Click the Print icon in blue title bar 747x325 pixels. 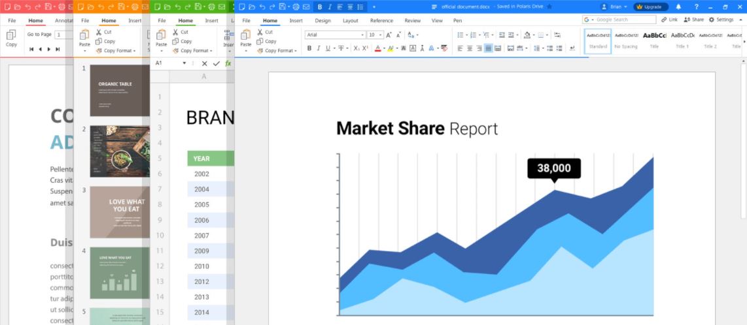pyautogui.click(x=296, y=7)
